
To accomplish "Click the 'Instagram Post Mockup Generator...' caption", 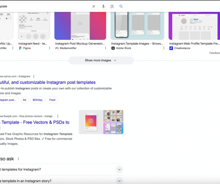I will 80,44.
